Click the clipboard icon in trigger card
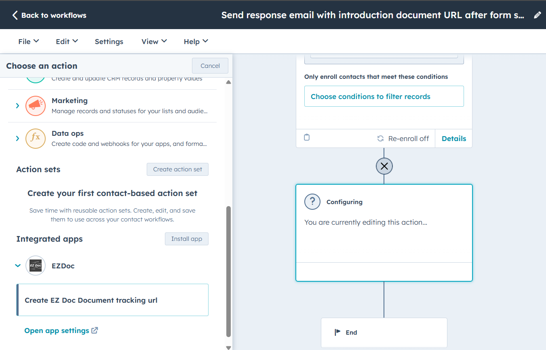 coord(307,137)
